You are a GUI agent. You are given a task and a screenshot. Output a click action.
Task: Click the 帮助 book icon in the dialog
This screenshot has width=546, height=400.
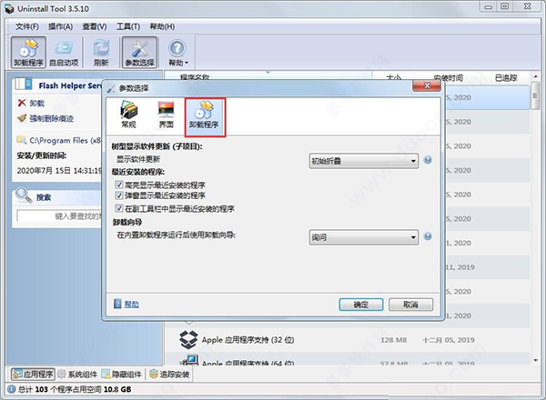117,304
